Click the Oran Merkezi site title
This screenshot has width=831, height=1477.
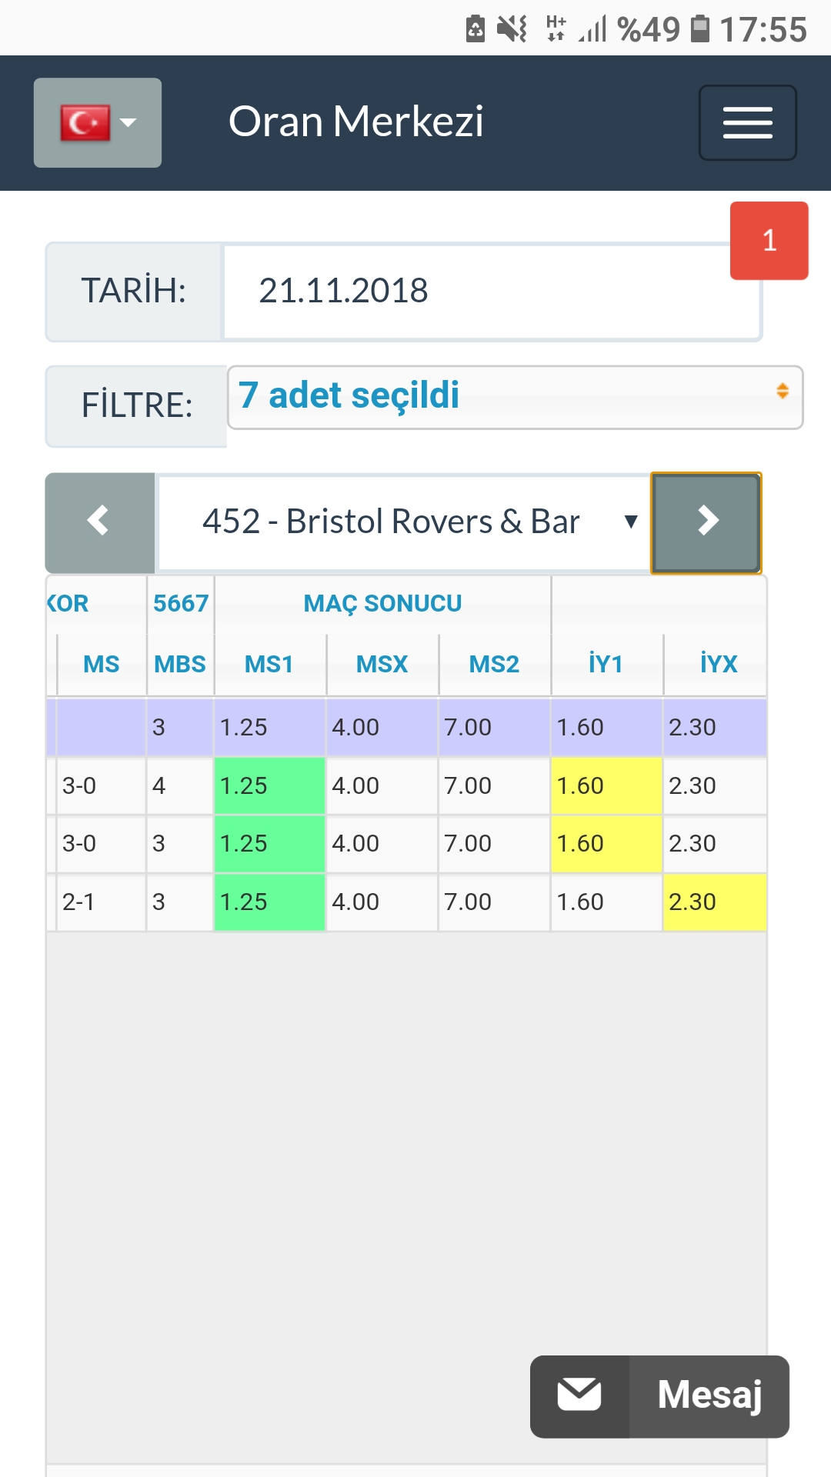356,122
